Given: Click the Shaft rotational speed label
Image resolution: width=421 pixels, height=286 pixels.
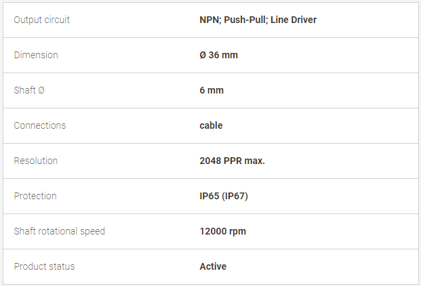Looking at the screenshot, I should coord(60,231).
